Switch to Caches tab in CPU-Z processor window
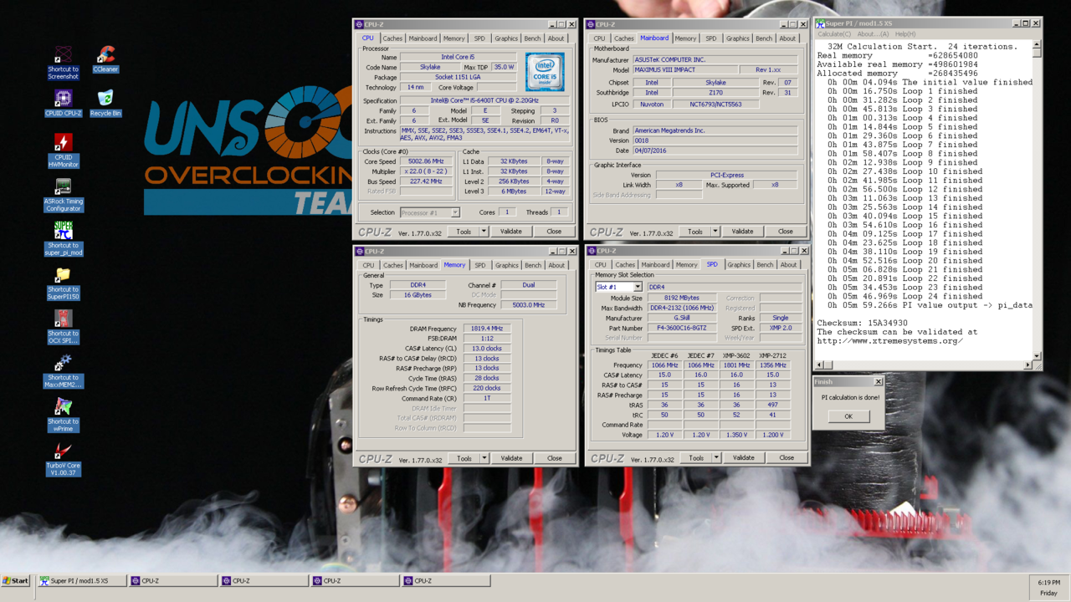Viewport: 1071px width, 602px height. click(392, 38)
